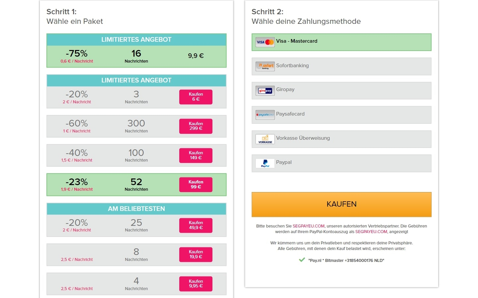This screenshot has width=478, height=298.
Task: Purchase the popular 25 Nachrichten package
Action: tap(196, 225)
